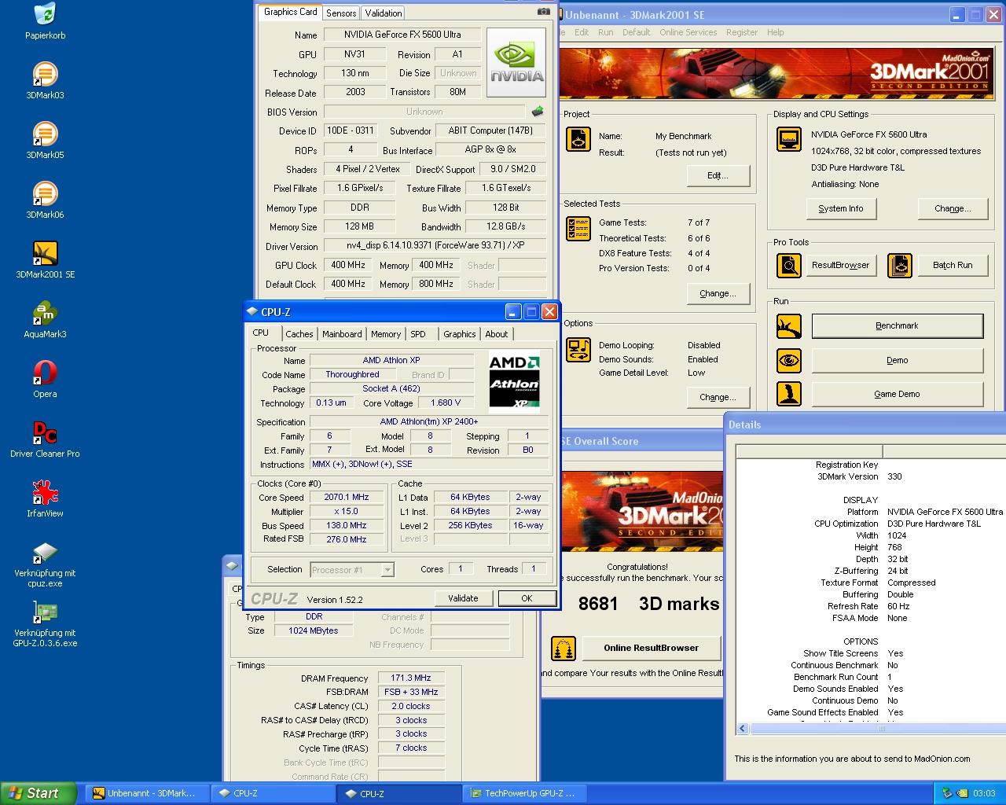Launch the 3DMark06 desktop shortcut

[45, 194]
